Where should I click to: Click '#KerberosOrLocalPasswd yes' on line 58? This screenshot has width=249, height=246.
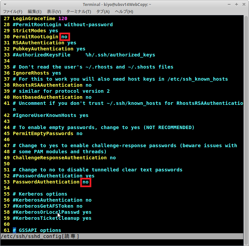click(x=52, y=212)
